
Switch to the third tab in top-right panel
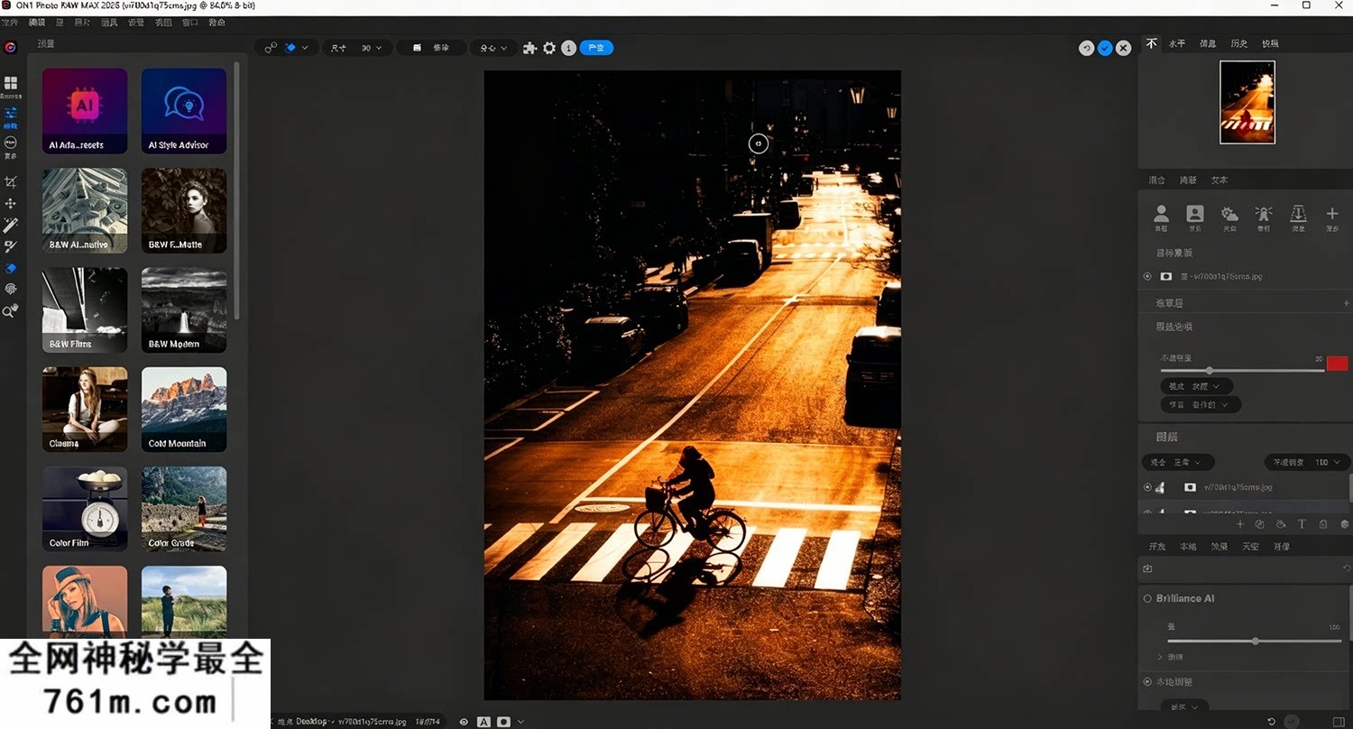pos(1208,43)
